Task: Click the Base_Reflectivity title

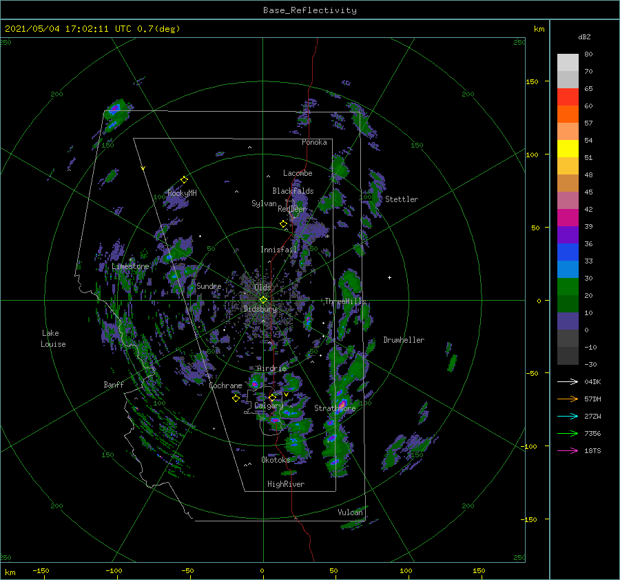Action: click(x=310, y=10)
